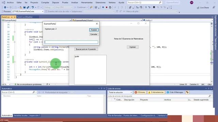
Task: Close the Form1.cs tab
Action: click(15, 17)
